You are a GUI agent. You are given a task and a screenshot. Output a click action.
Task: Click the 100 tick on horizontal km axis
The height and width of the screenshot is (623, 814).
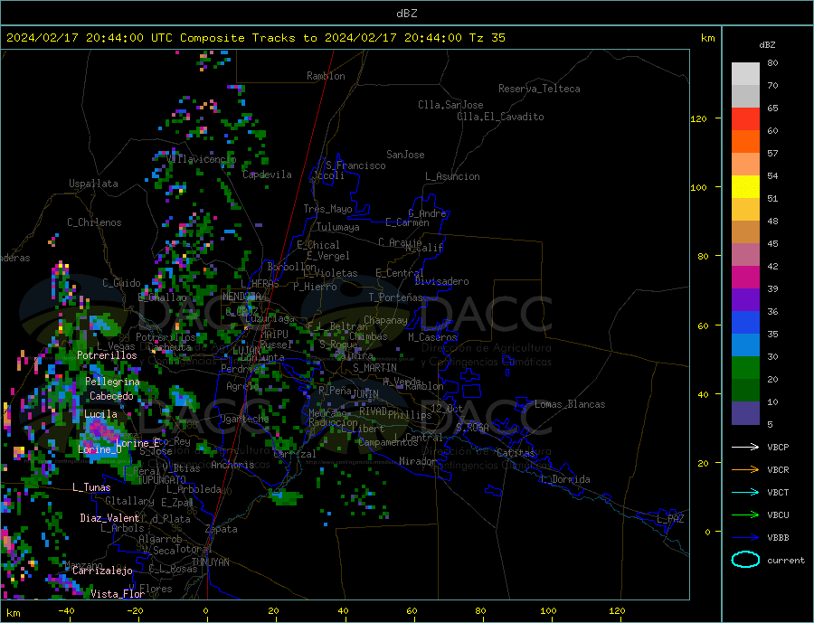pyautogui.click(x=548, y=610)
